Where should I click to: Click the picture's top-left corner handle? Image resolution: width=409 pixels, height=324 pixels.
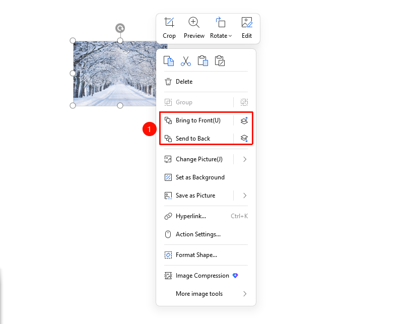tap(73, 40)
